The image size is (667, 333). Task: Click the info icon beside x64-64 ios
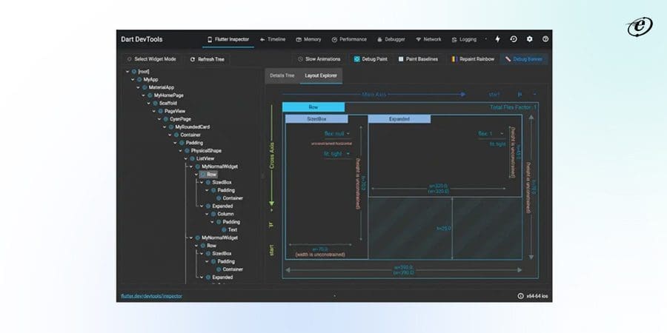(521, 296)
